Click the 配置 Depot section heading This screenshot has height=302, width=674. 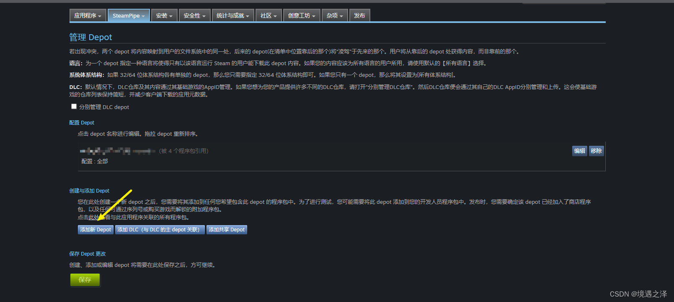[x=82, y=123]
